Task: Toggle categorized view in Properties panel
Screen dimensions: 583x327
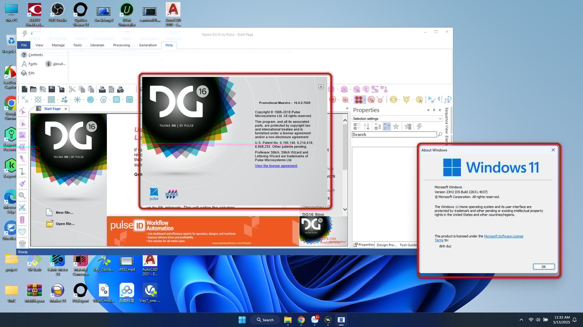Action: [x=357, y=126]
